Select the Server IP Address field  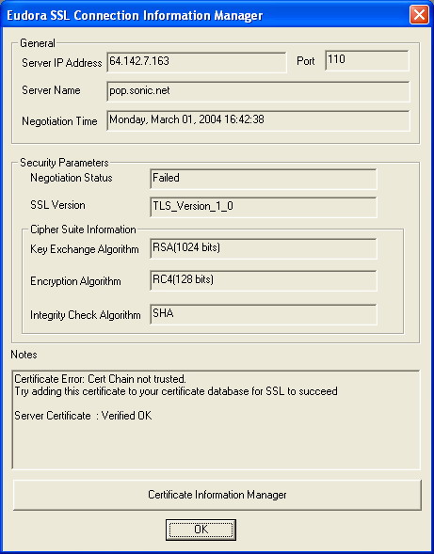197,62
